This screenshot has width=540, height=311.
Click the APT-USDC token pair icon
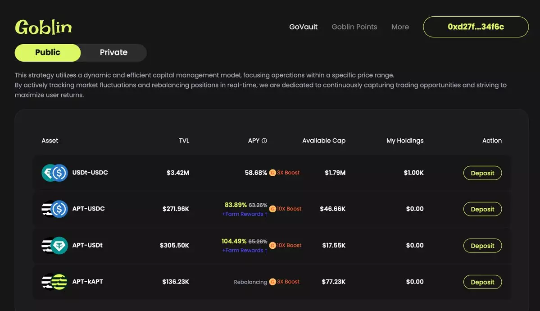(54, 209)
